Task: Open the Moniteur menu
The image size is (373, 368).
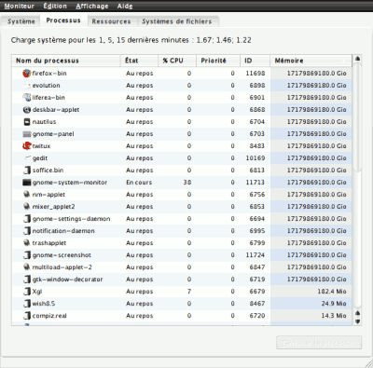Action: (x=20, y=6)
